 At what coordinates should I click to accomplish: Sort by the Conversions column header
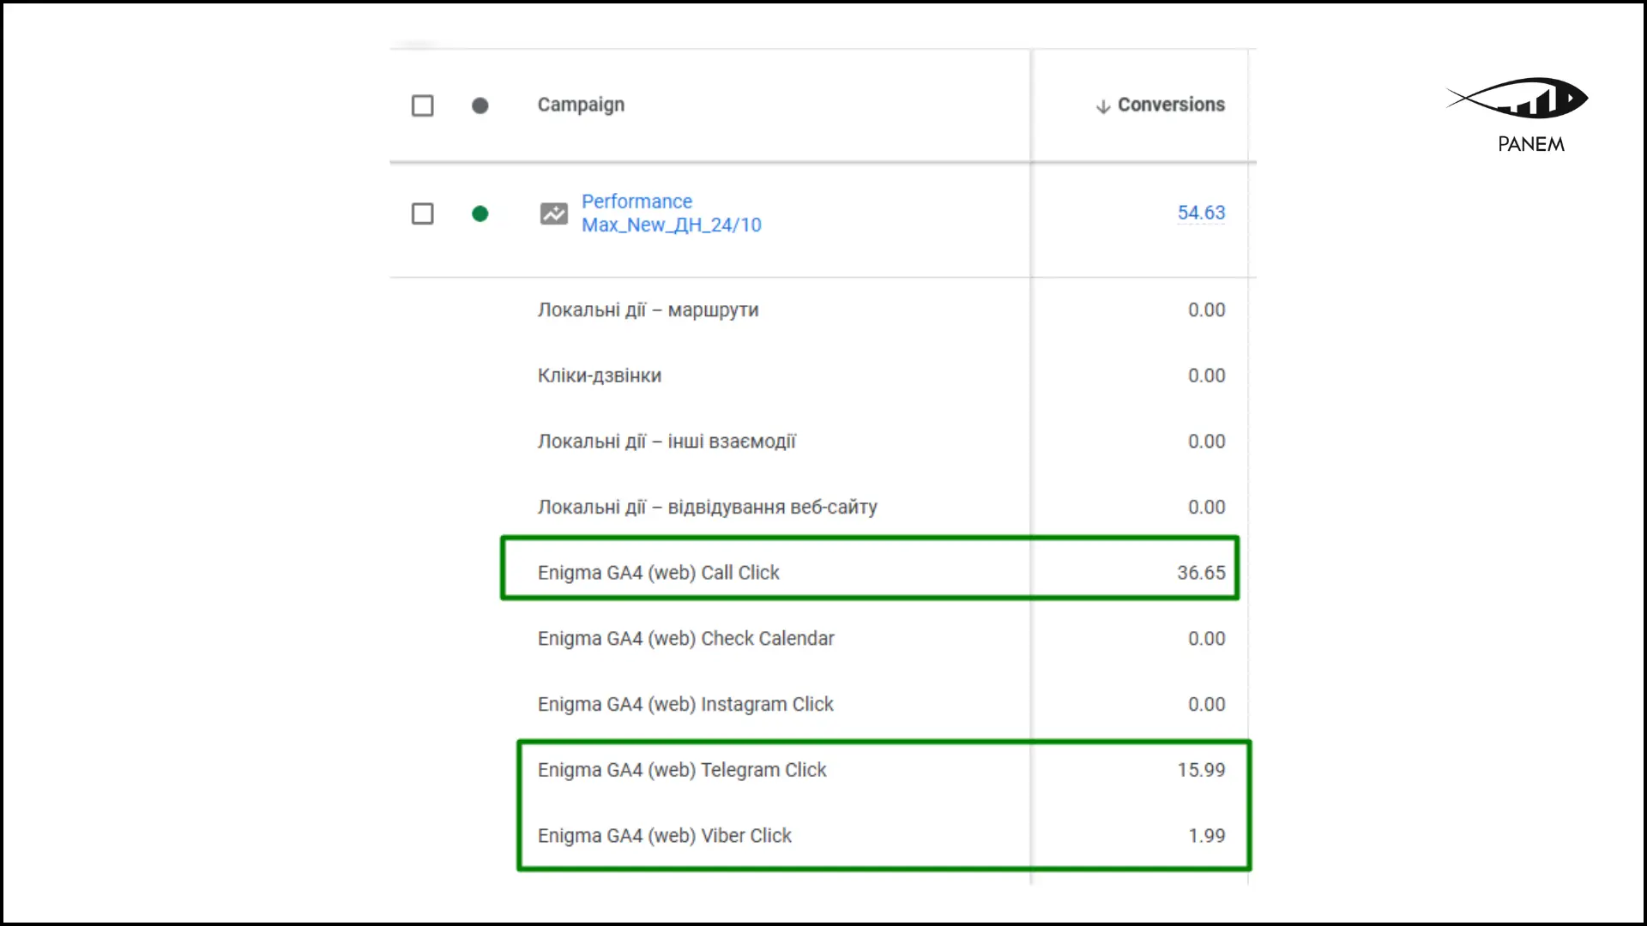point(1171,105)
